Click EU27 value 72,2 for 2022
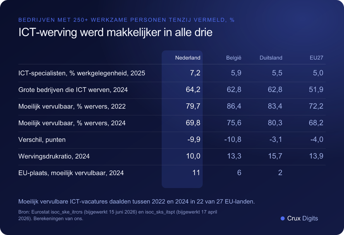Screen dimensions: 344x235 coord(316,106)
